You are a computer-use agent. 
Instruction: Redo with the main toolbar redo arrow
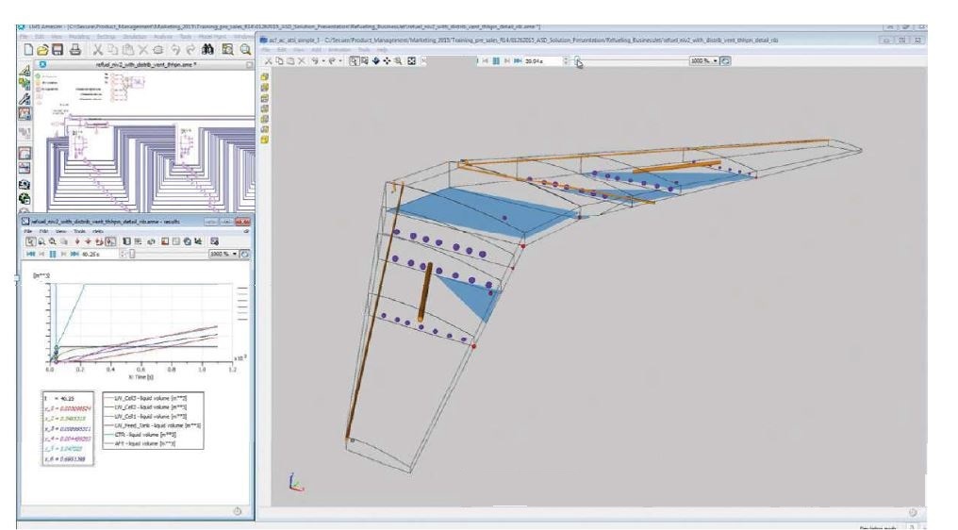click(190, 50)
